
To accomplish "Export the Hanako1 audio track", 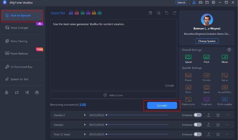I will pyautogui.click(x=208, y=115).
